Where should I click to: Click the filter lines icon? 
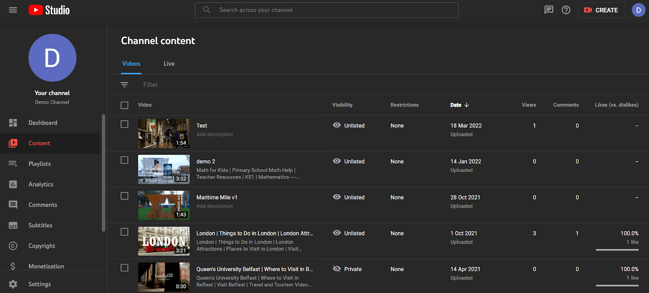point(124,85)
